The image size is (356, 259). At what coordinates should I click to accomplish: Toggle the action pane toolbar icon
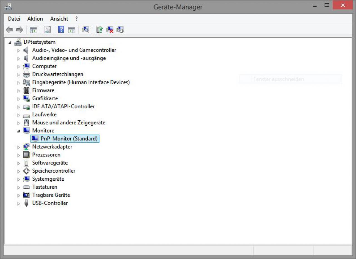[72, 30]
